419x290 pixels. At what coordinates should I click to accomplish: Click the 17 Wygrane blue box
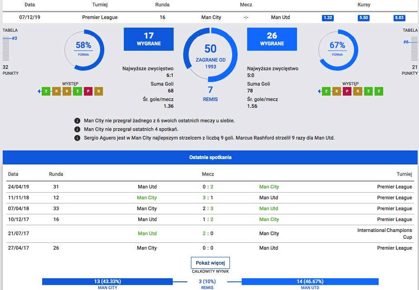point(149,39)
